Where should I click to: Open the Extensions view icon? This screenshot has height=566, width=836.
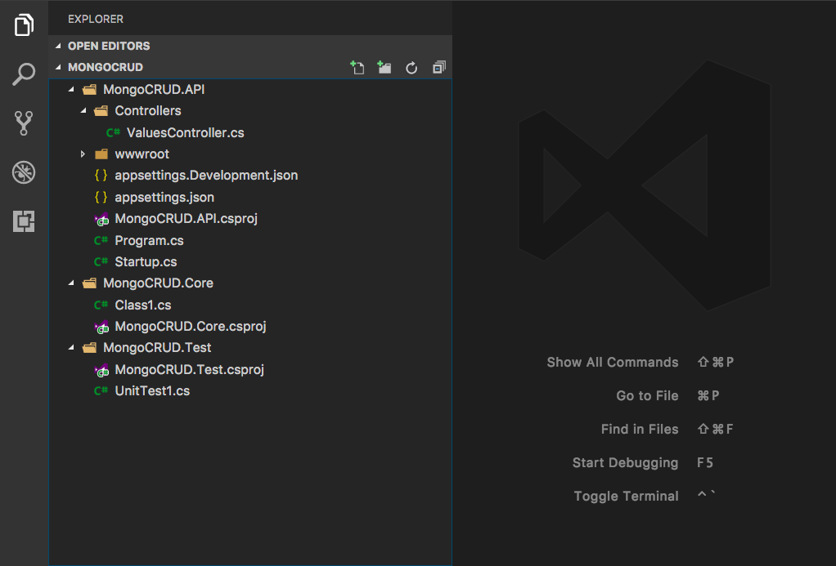click(x=24, y=221)
